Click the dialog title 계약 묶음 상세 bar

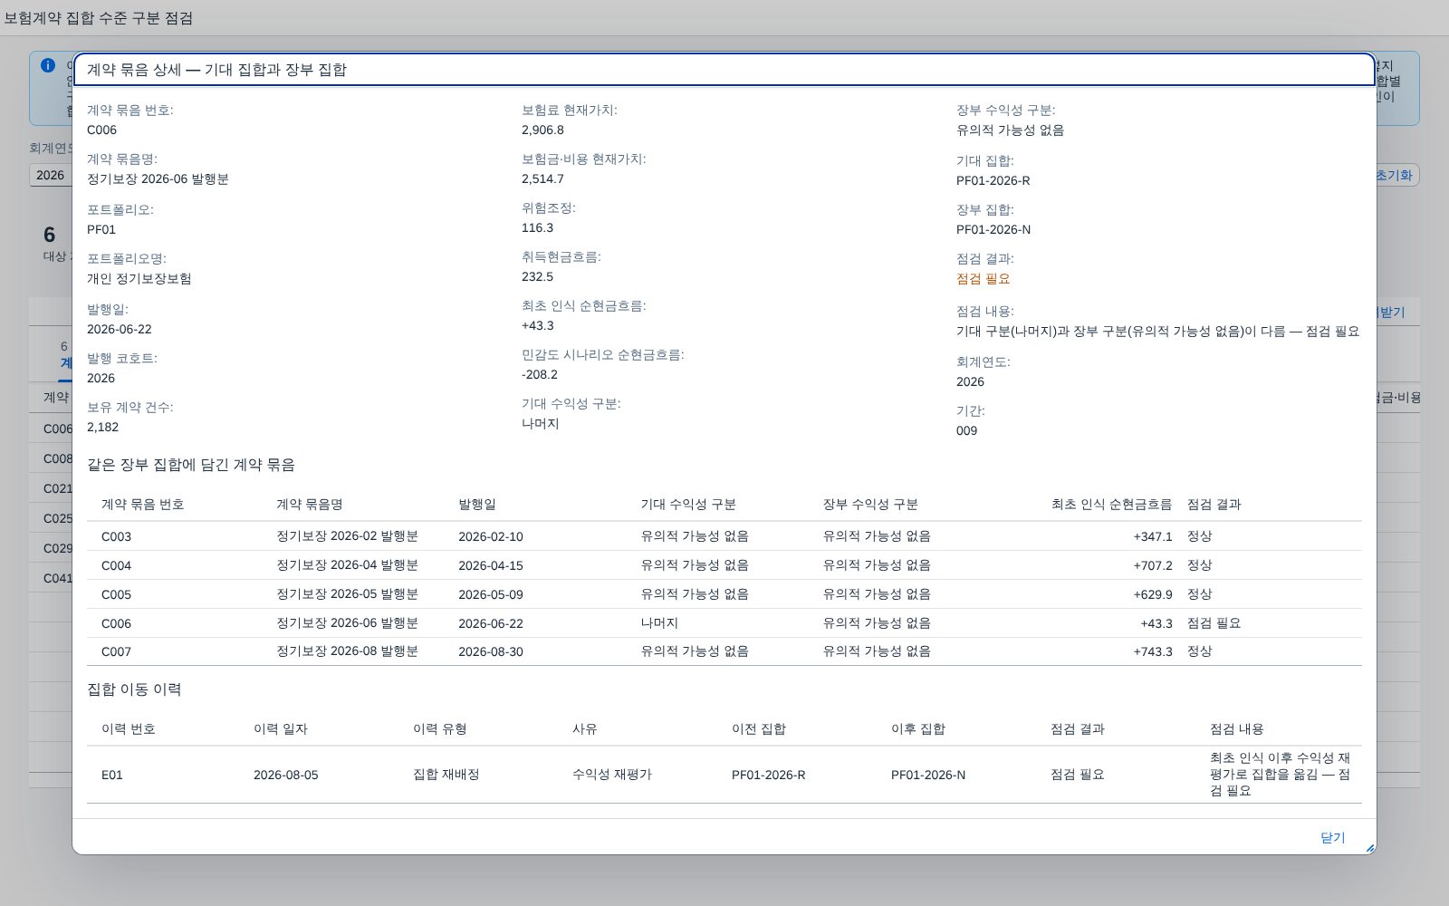tap(724, 70)
